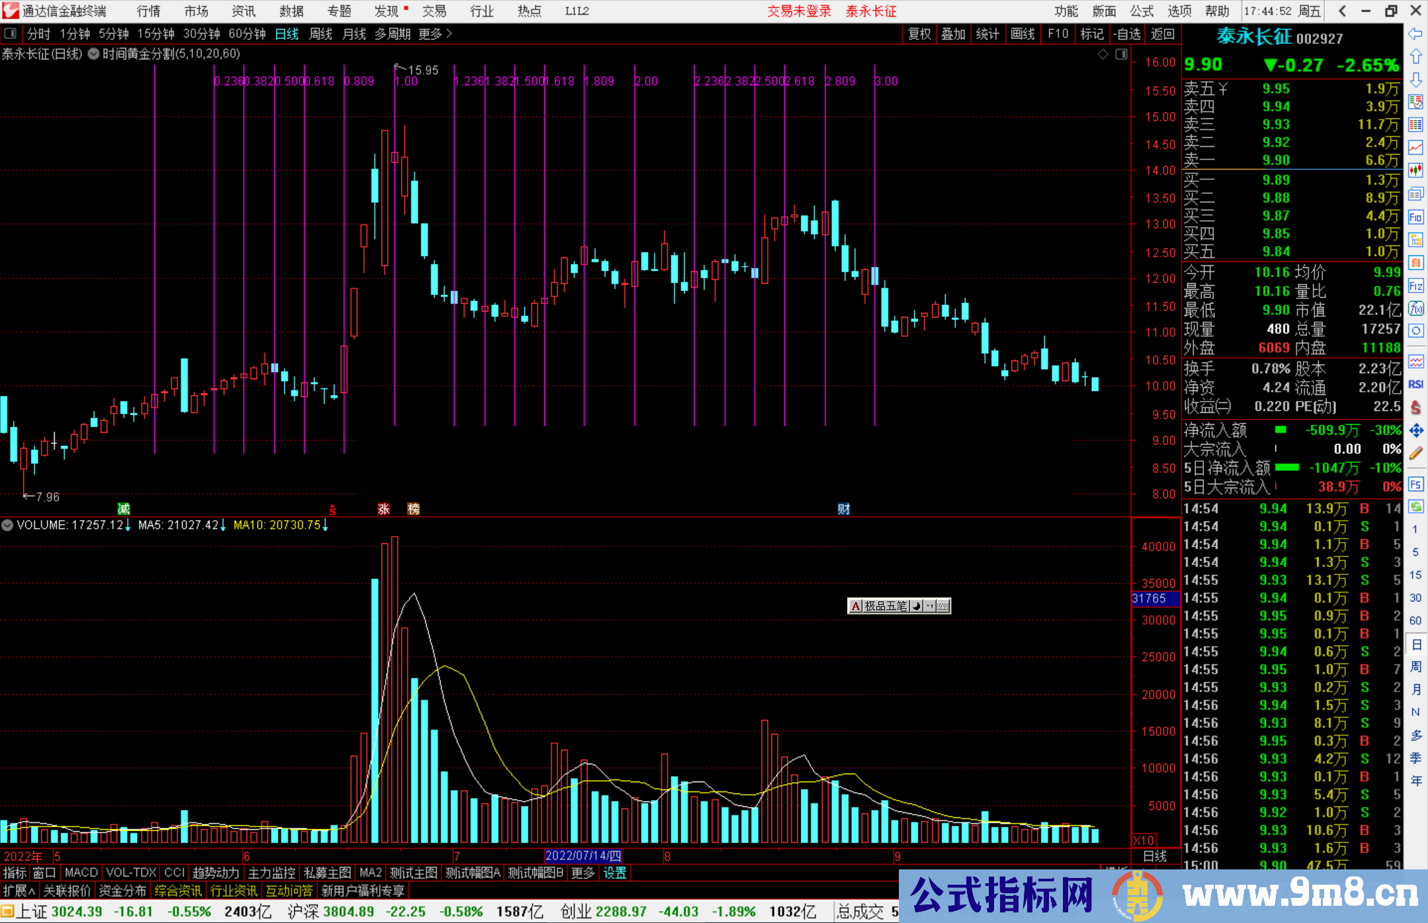Open the VOLUME indicator dropdown arrow
This screenshot has width=1428, height=923.
click(7, 525)
